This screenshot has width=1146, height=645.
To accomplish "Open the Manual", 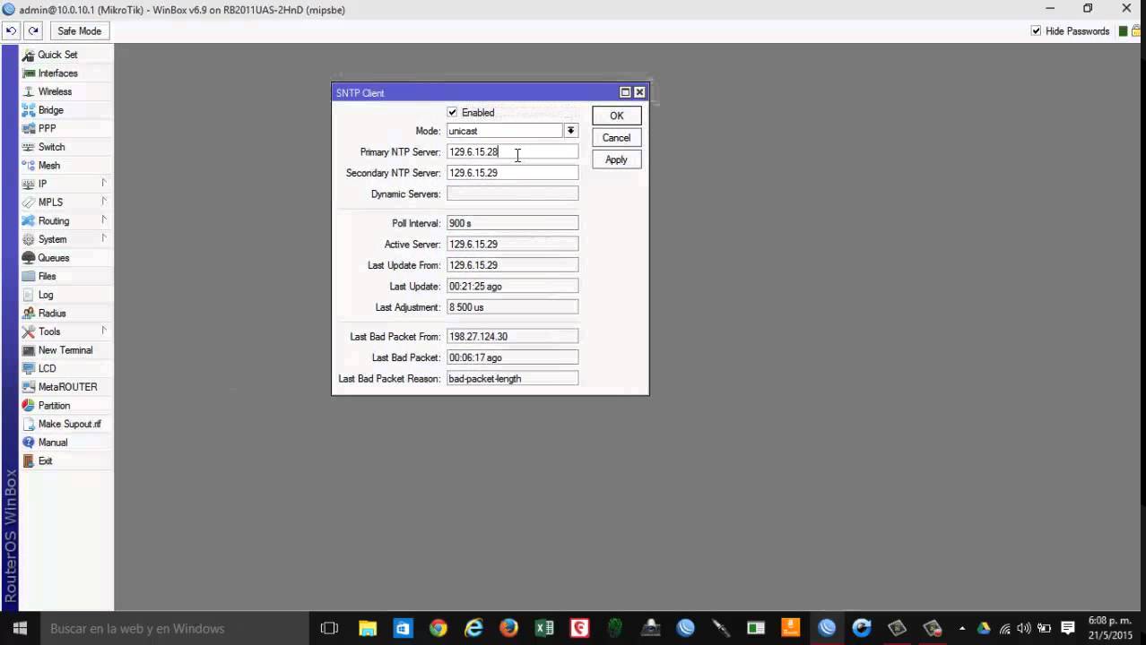I will 66,443.
